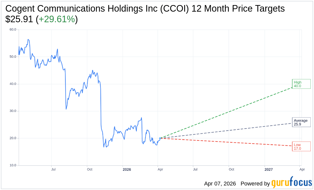314x190 pixels.
Task: Click the Powered by text
Action: [x=255, y=184]
